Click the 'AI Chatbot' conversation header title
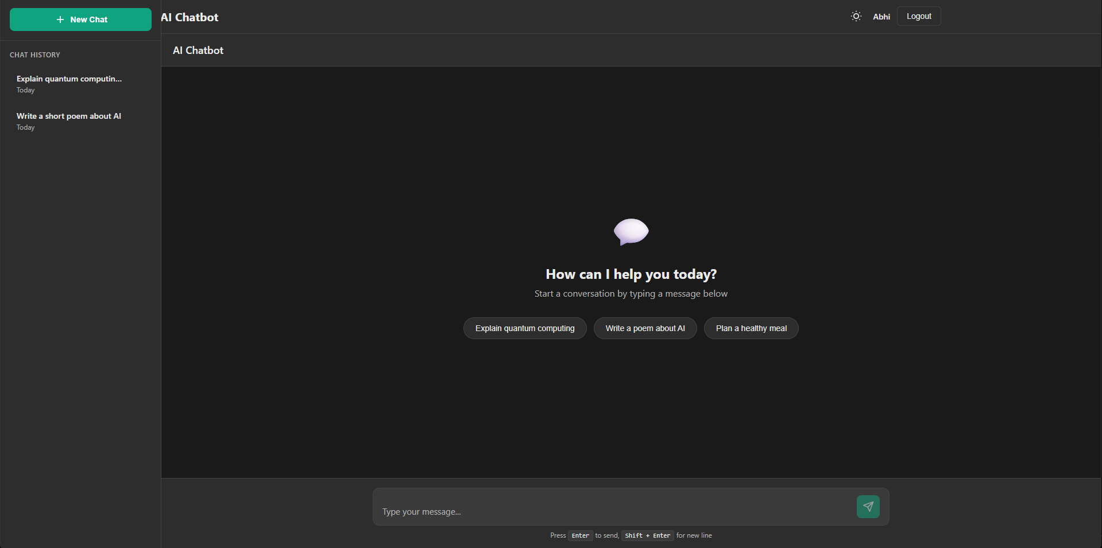 coord(198,50)
